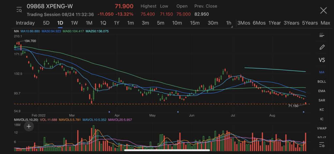Open the chart list layout icon
The height and width of the screenshot is (154, 334).
pyautogui.click(x=322, y=35)
